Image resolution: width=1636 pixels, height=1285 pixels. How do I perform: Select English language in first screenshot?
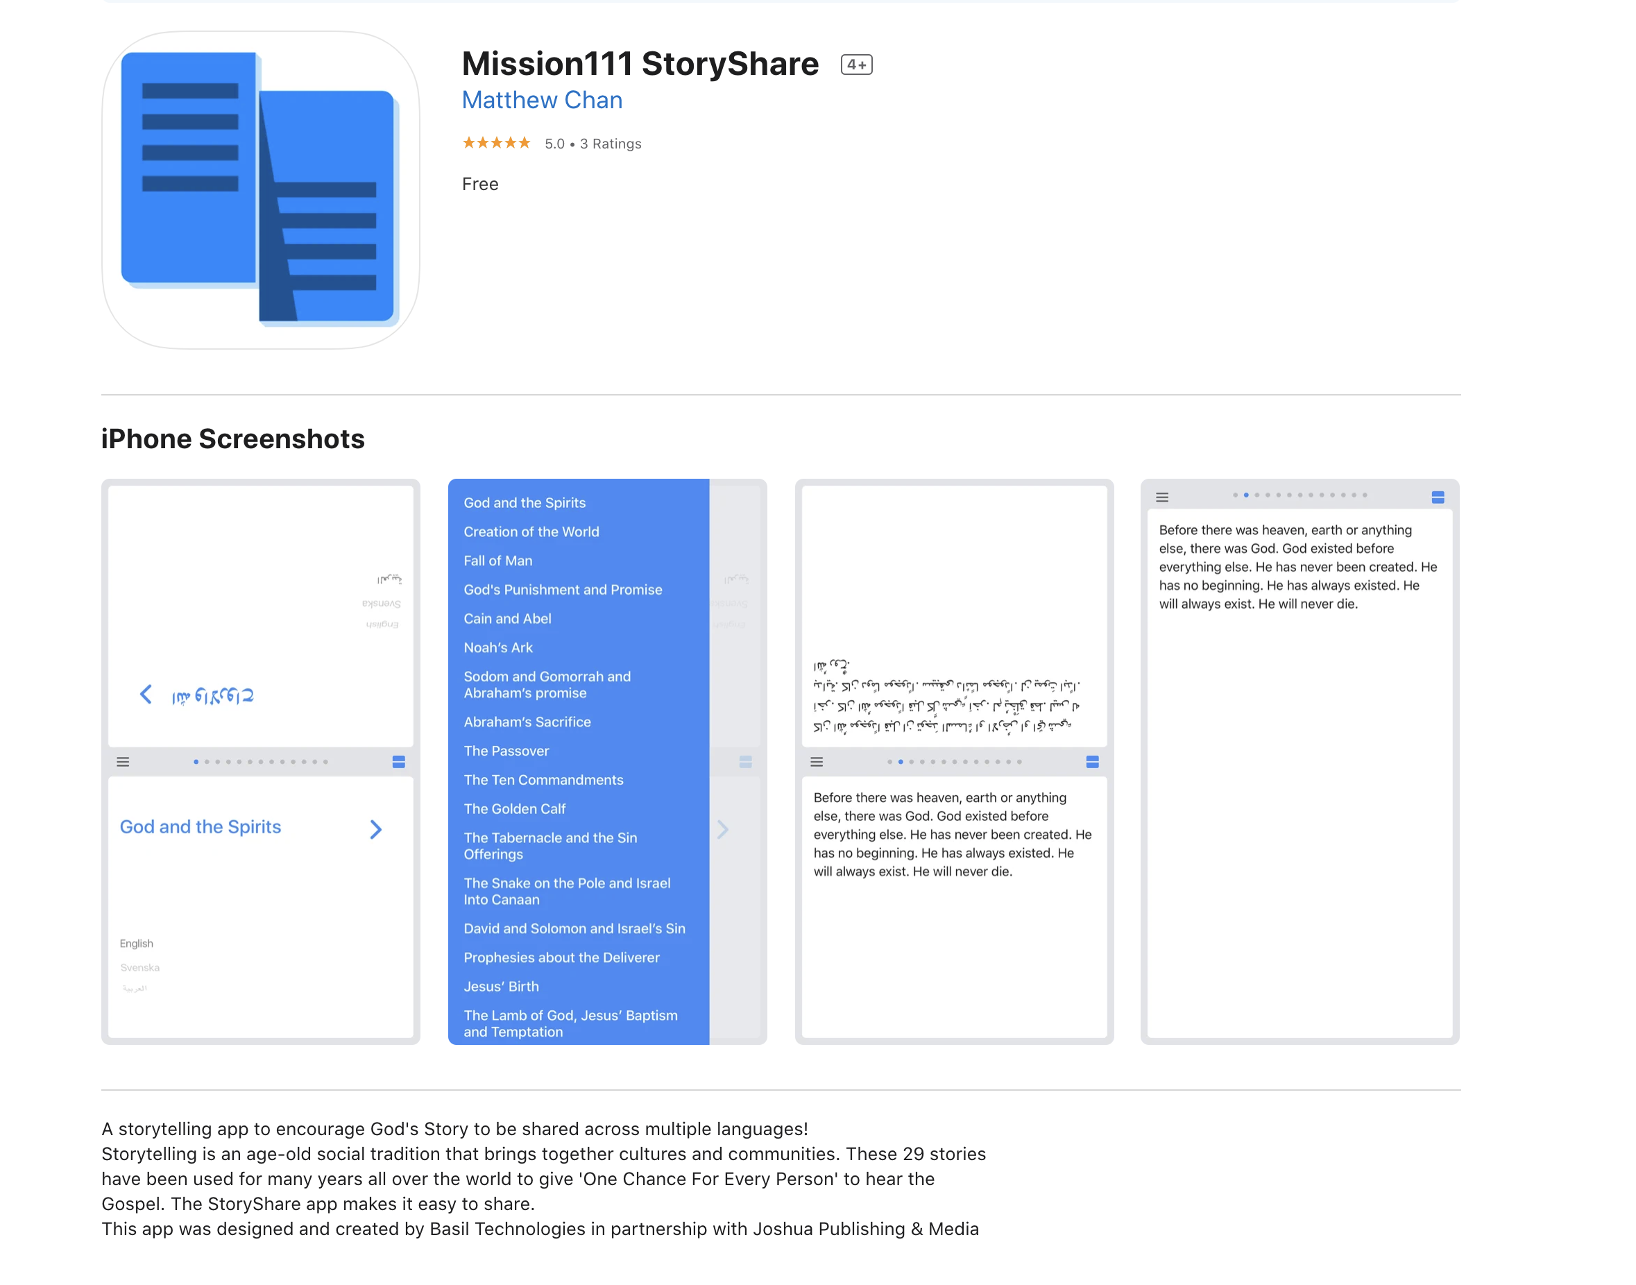136,944
